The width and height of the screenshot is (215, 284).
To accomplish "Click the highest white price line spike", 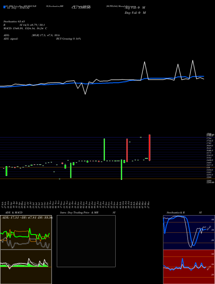I will click(193, 60).
